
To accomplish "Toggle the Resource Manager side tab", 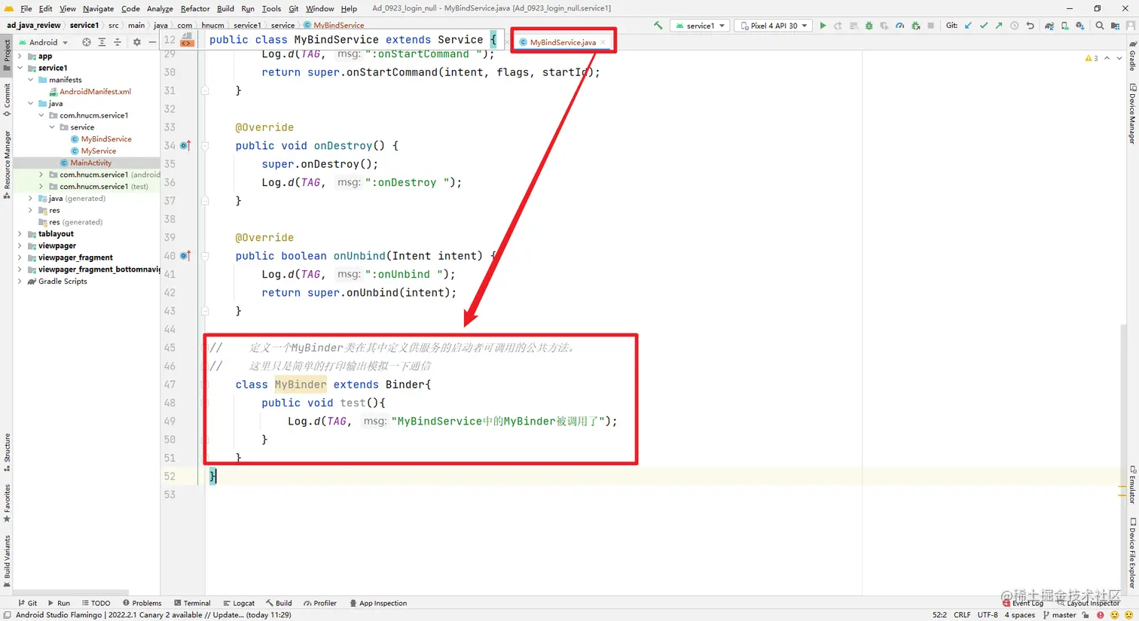I will point(7,163).
